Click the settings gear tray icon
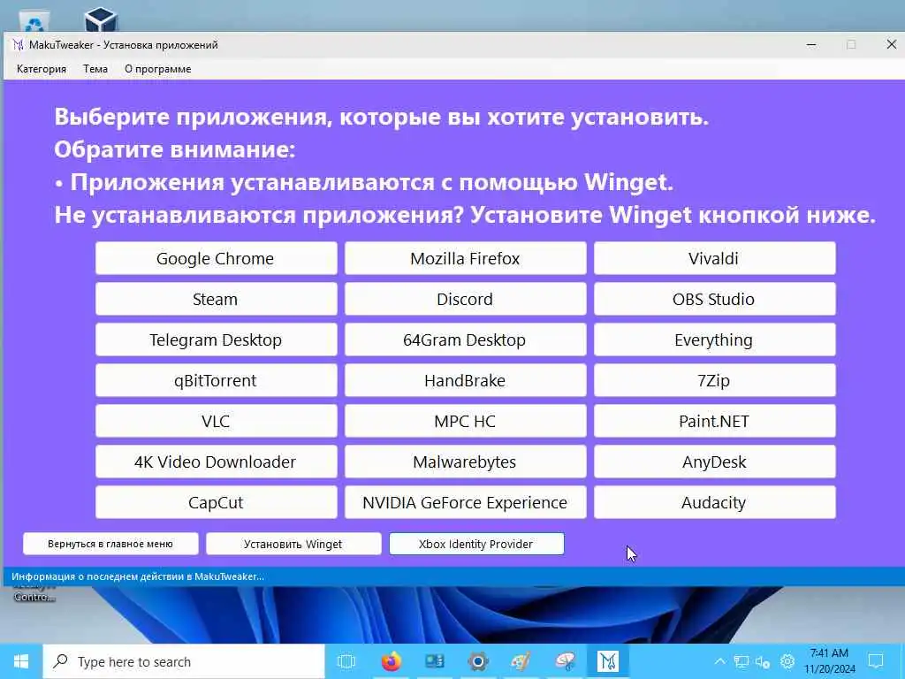This screenshot has width=905, height=679. [x=787, y=661]
